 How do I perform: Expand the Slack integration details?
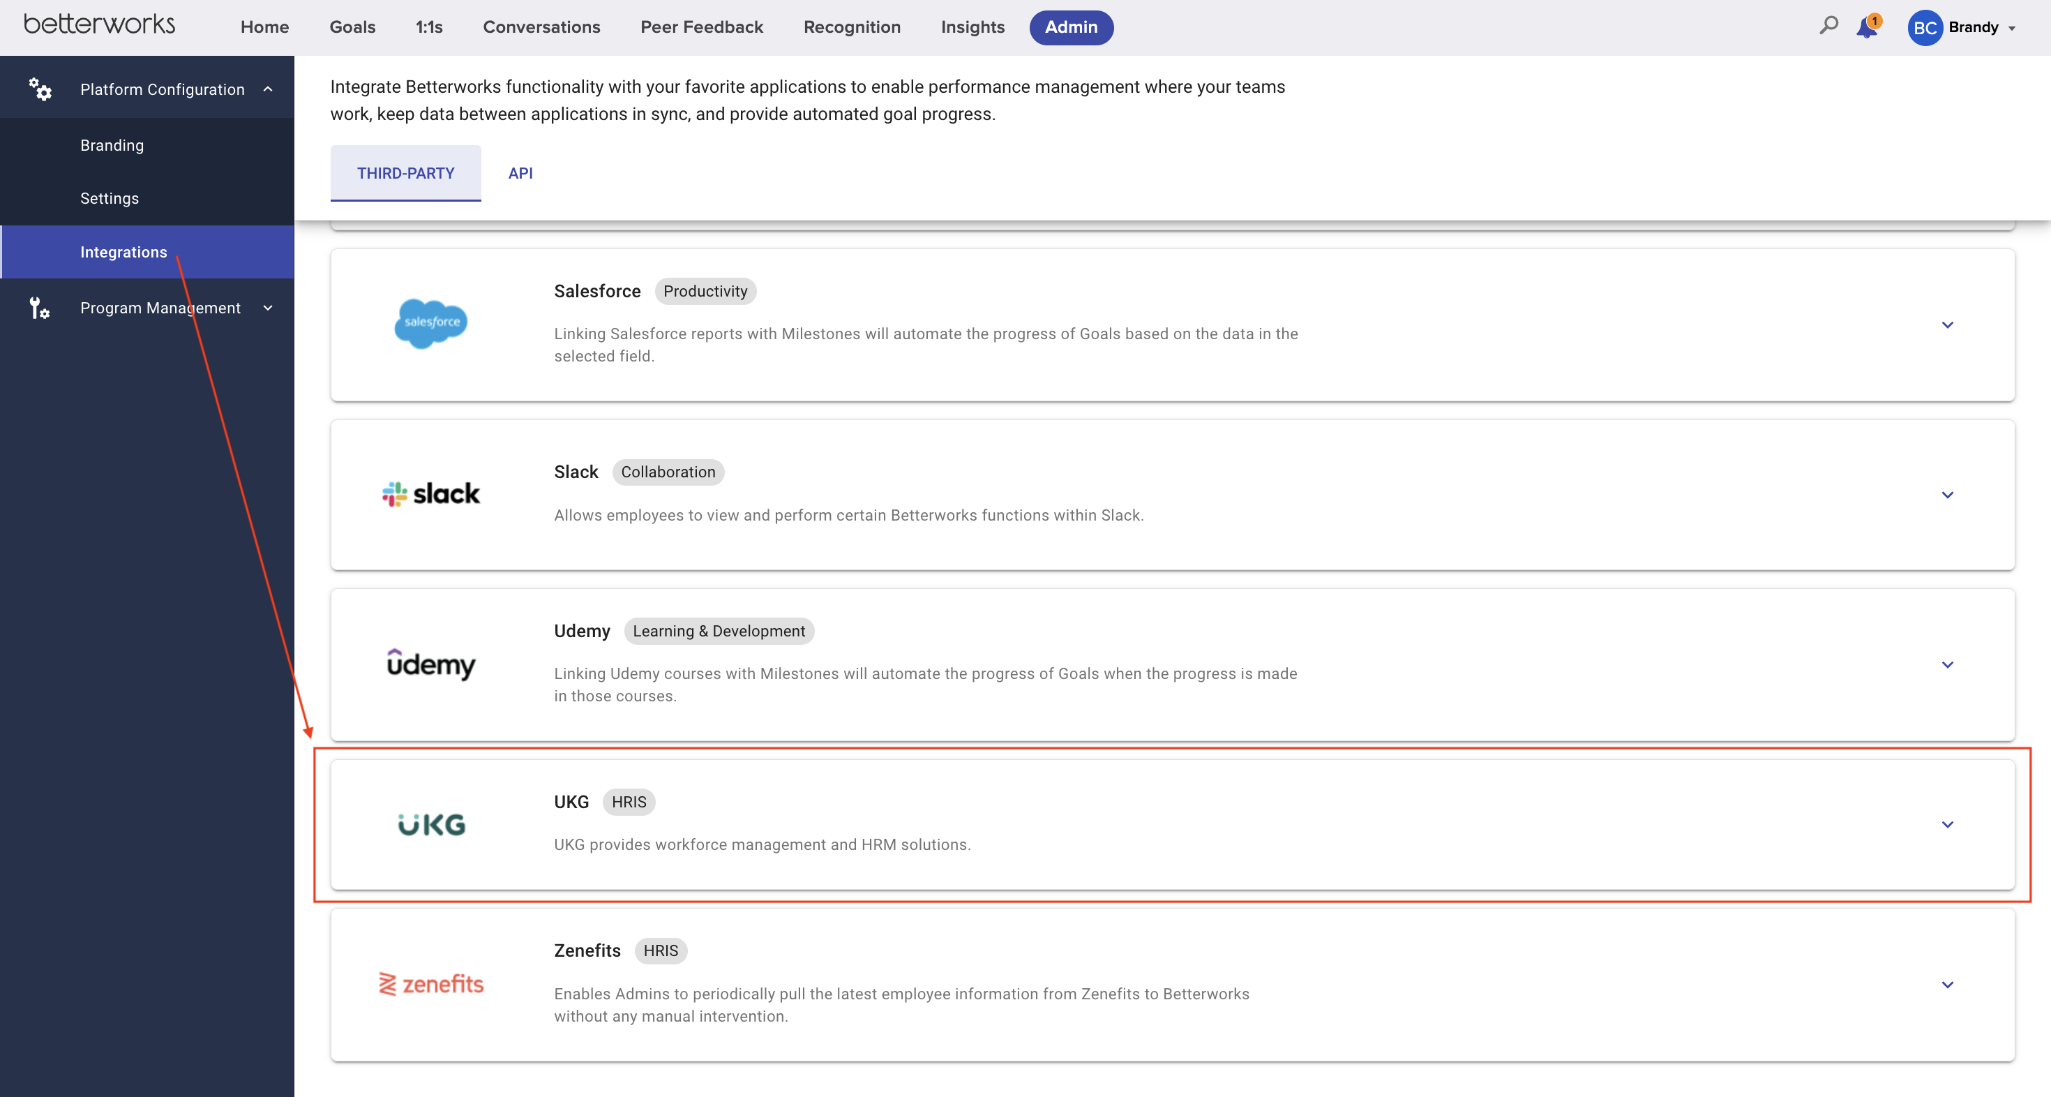pos(1948,495)
